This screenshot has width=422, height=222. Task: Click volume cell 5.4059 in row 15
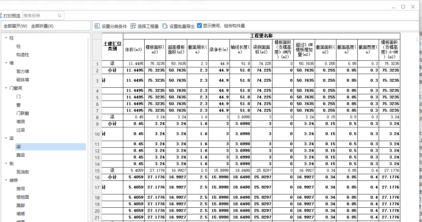pos(134,171)
